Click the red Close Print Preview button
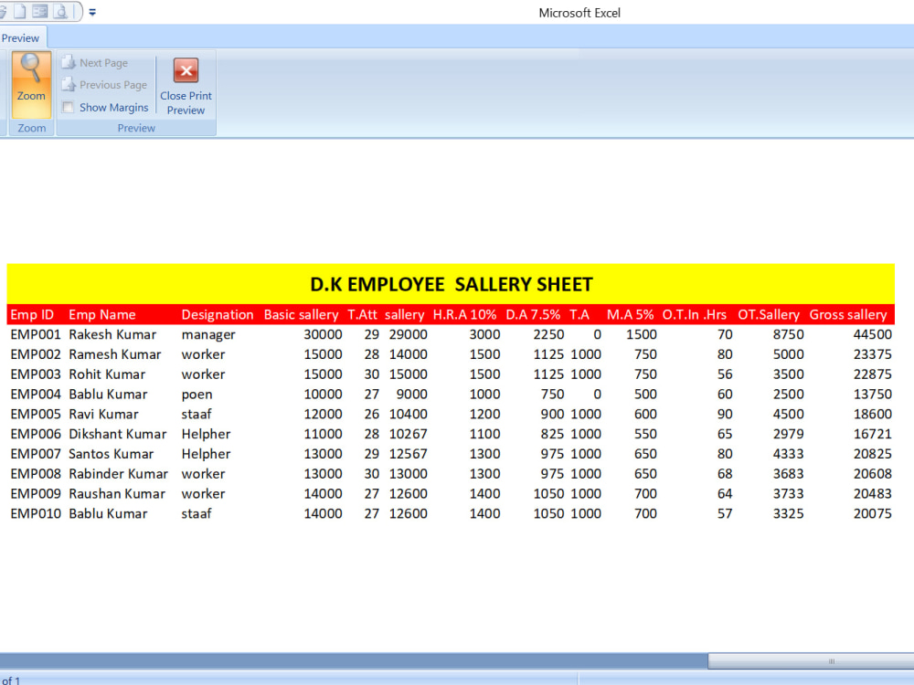 [x=186, y=86]
